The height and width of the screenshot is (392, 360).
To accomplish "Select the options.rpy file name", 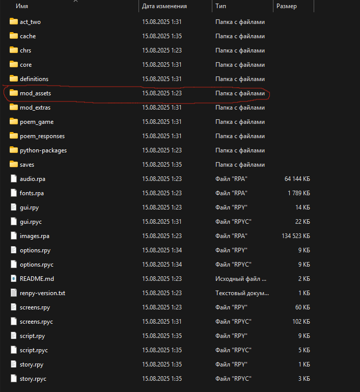I will [x=35, y=250].
